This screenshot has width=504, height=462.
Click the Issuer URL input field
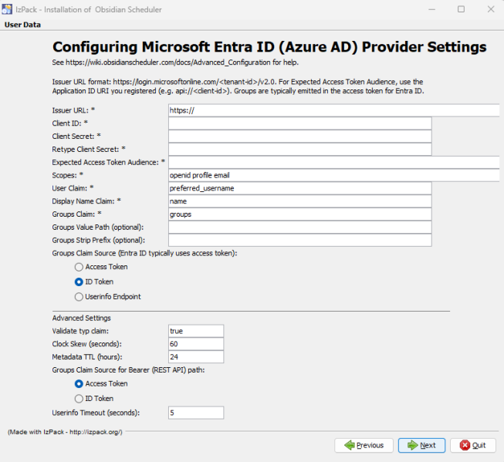click(334, 110)
